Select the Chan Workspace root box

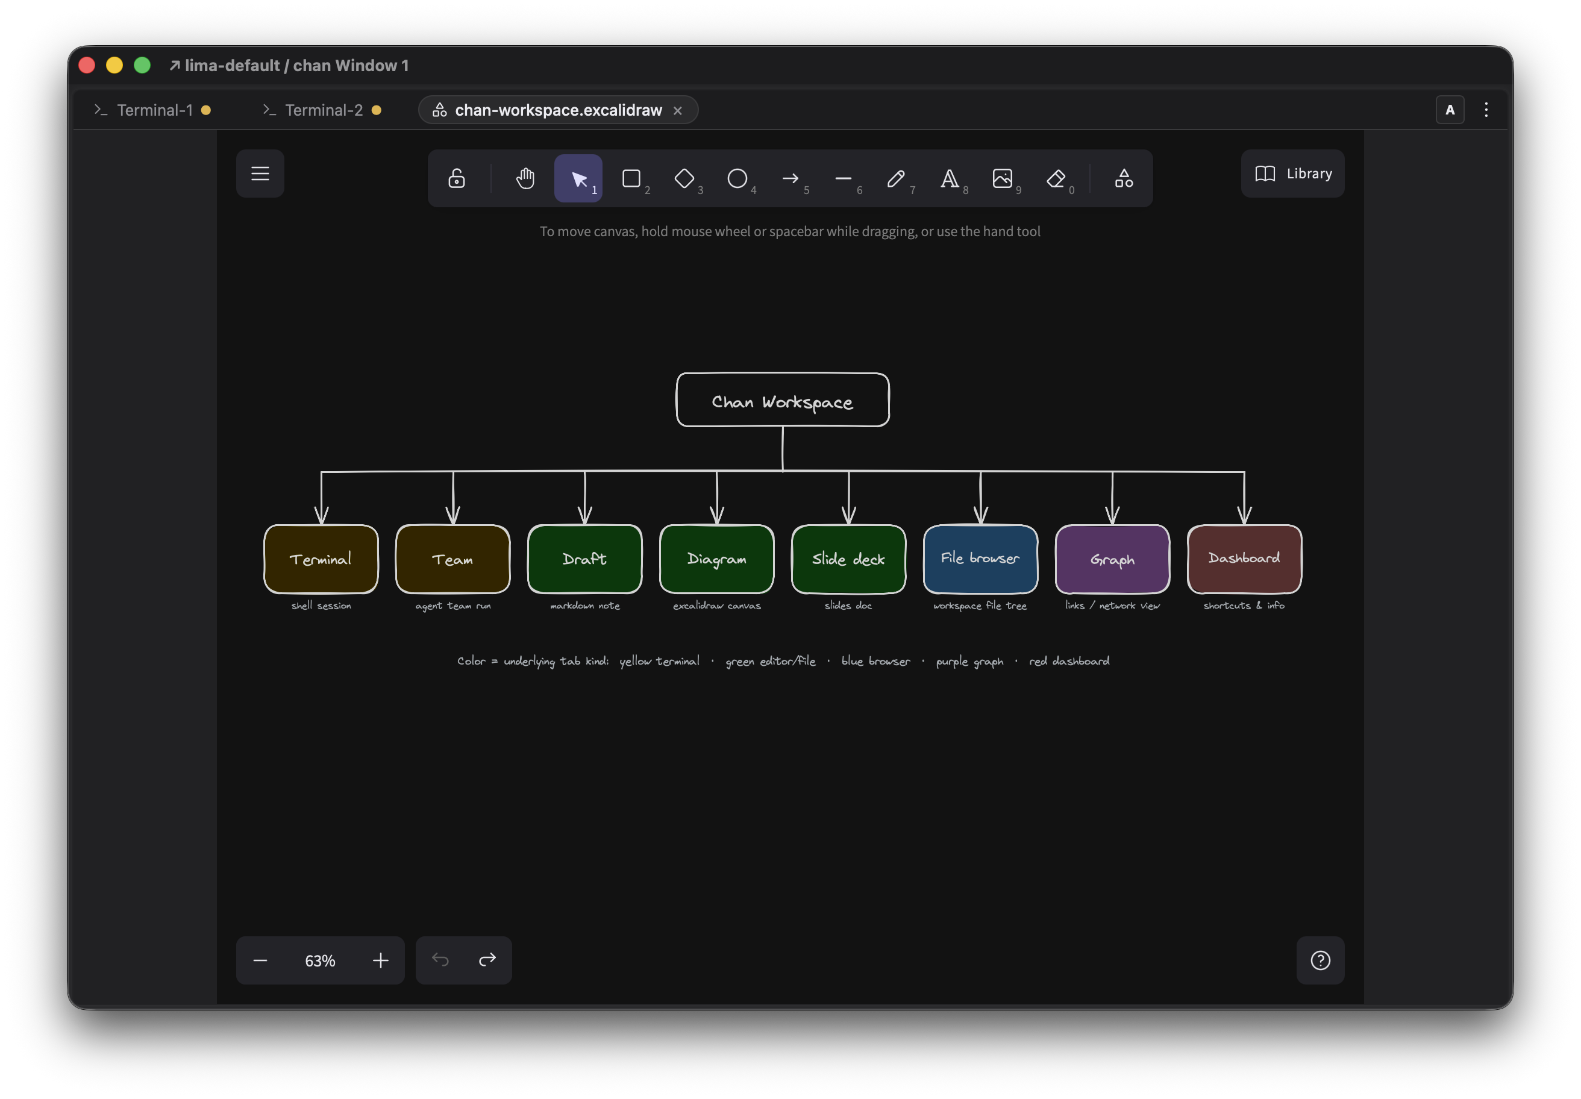coord(782,400)
